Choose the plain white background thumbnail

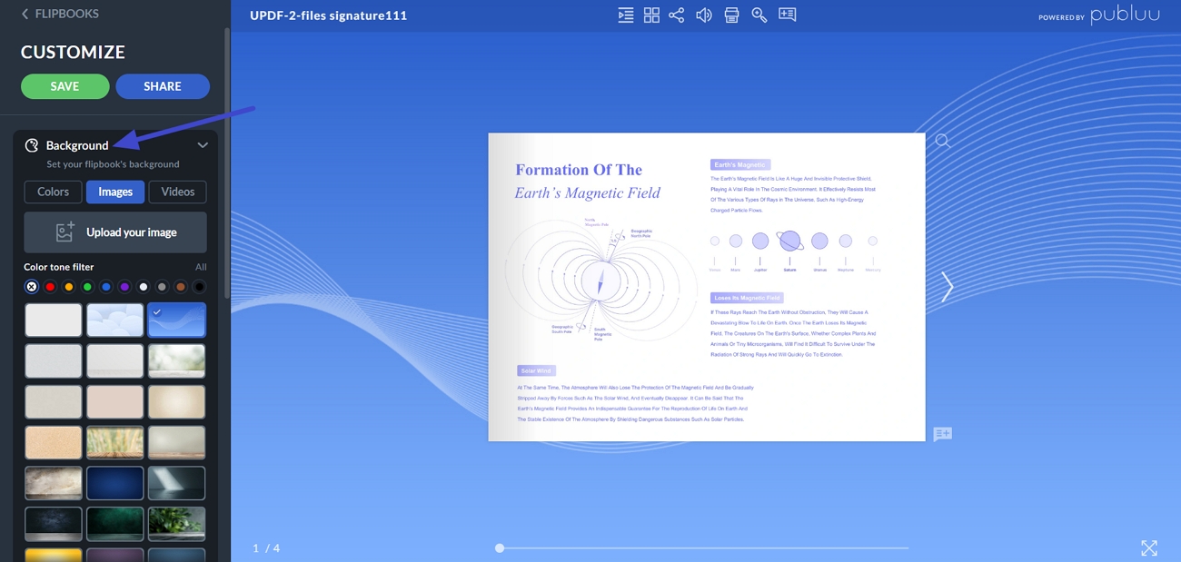click(54, 320)
